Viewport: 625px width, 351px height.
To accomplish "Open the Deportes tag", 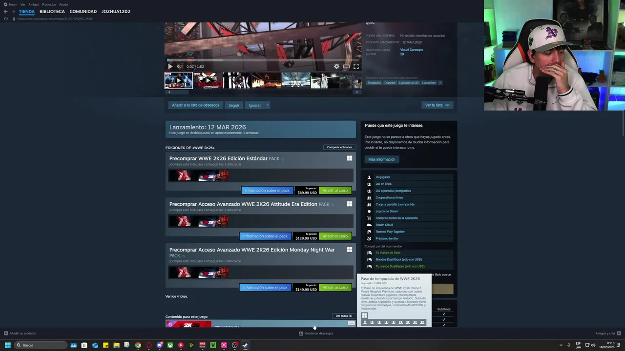I will [390, 83].
